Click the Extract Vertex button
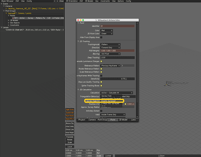 (70, 126)
